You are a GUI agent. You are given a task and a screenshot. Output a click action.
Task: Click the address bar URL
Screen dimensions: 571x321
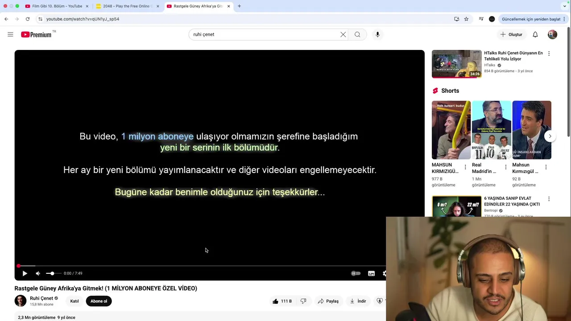click(83, 19)
